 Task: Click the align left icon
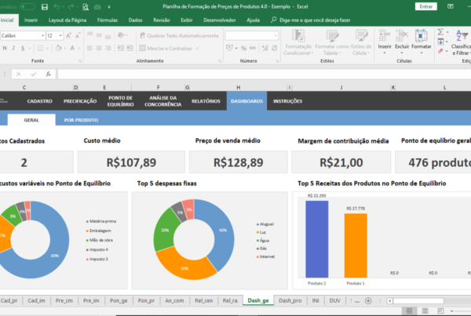pos(89,48)
